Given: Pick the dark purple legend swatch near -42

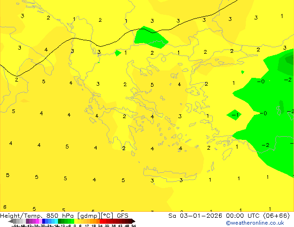Looking at the screenshot, I should point(27,221).
